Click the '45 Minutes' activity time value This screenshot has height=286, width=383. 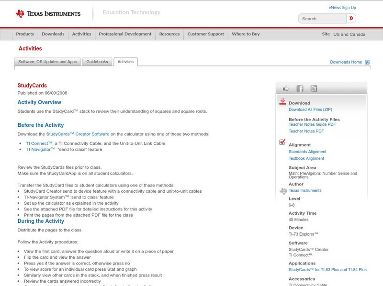click(x=298, y=220)
